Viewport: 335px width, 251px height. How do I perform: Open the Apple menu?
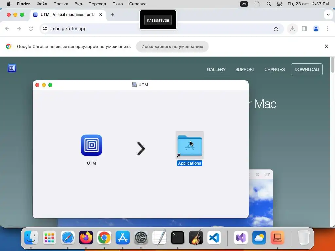pyautogui.click(x=9, y=4)
